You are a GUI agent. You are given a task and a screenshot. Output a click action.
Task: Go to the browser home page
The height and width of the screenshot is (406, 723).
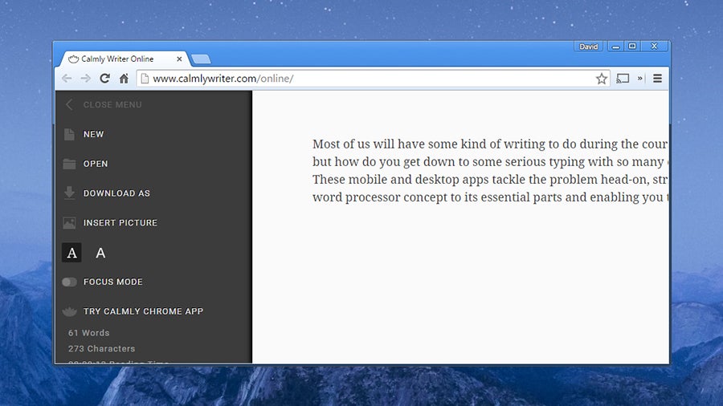tap(124, 79)
